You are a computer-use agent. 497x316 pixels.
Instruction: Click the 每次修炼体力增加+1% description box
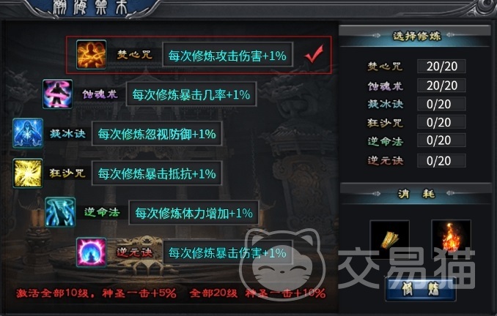194,213
